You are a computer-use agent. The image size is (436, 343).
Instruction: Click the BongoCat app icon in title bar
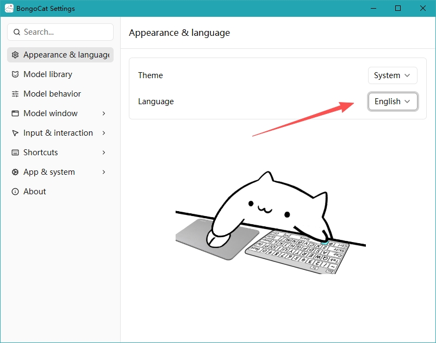tap(9, 8)
